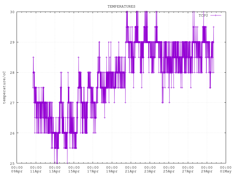This screenshot has width=233, height=175.
Task: Click the 21Apr date tick label
Action: pyautogui.click(x=130, y=171)
